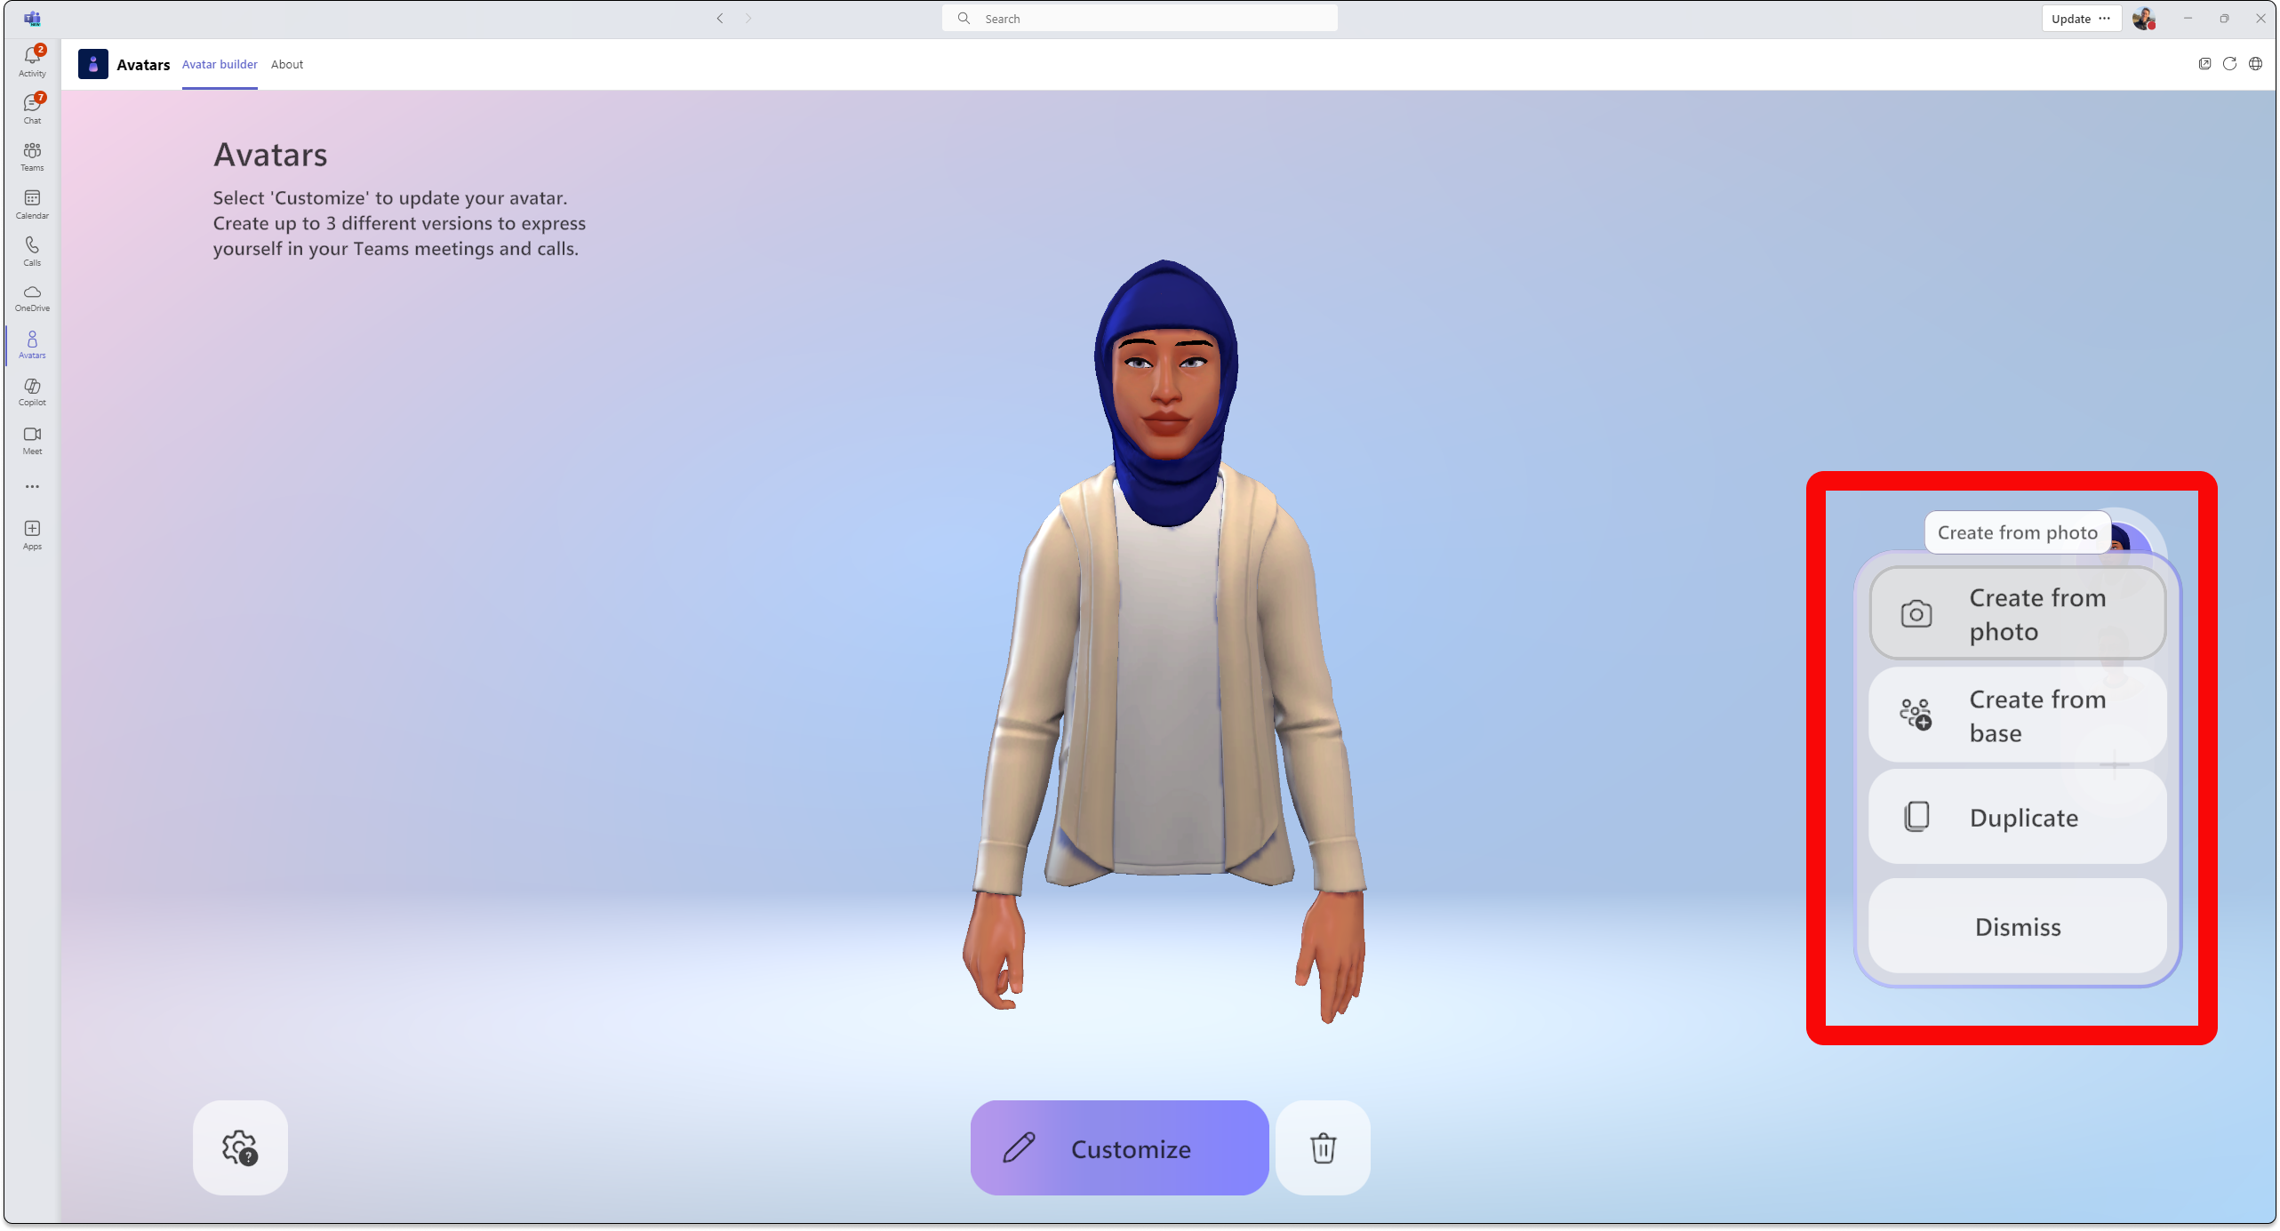
Task: Select Create from base option
Action: point(2018,715)
